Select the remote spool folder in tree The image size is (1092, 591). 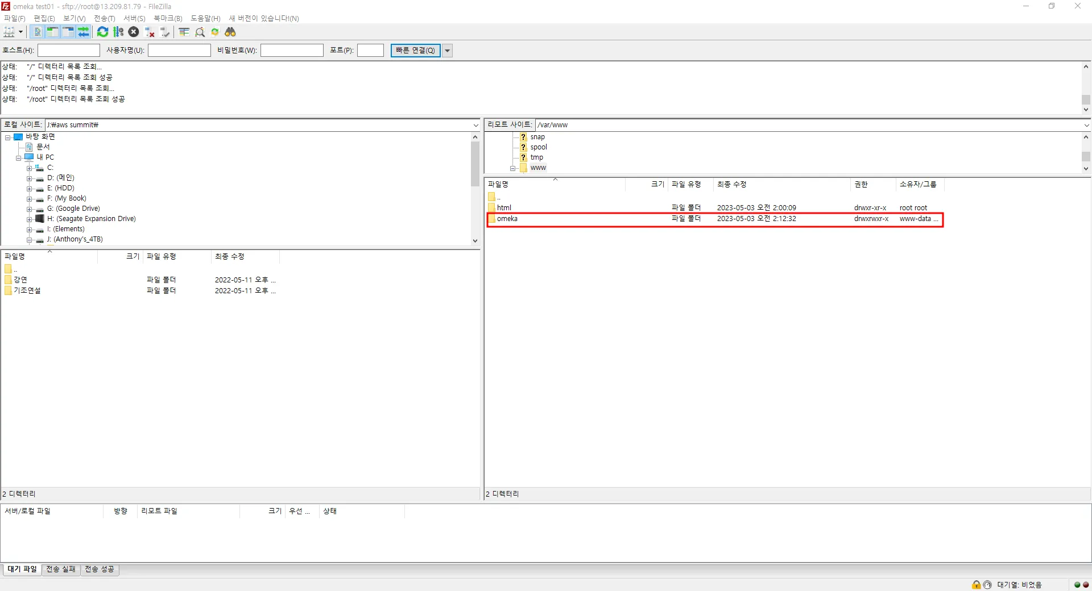[x=539, y=147]
